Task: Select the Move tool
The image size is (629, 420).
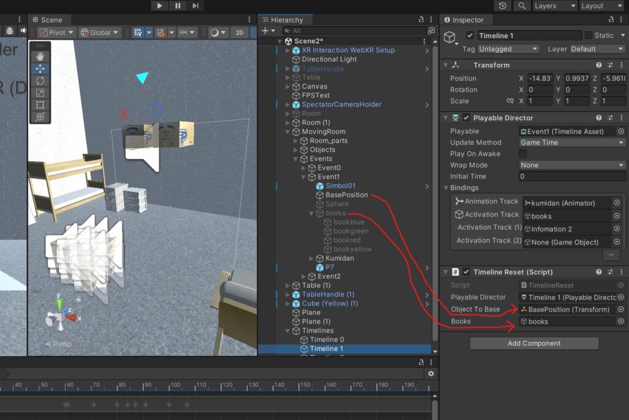Action: tap(40, 69)
